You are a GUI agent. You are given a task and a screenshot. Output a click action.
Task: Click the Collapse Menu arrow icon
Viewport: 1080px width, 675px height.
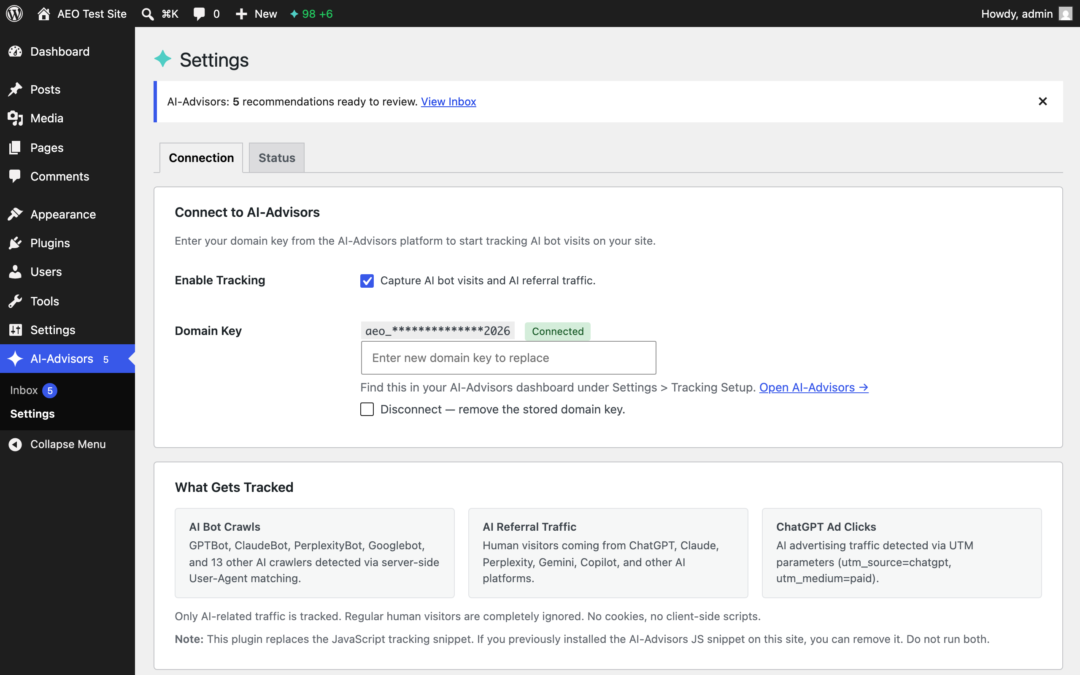coord(15,444)
